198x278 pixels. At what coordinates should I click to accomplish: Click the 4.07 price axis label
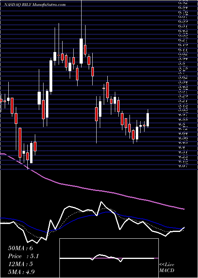183,166
